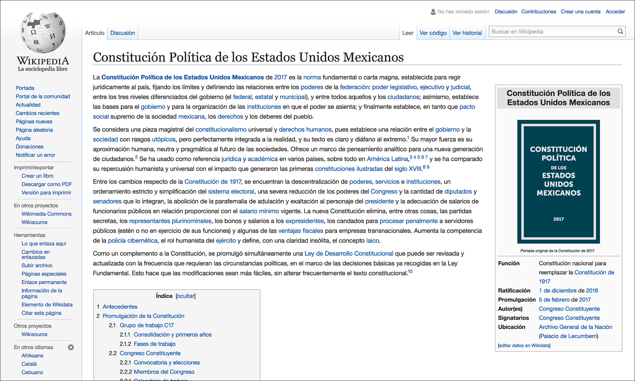Open the top-bar Discusión user link
635x381 pixels.
pos(506,12)
